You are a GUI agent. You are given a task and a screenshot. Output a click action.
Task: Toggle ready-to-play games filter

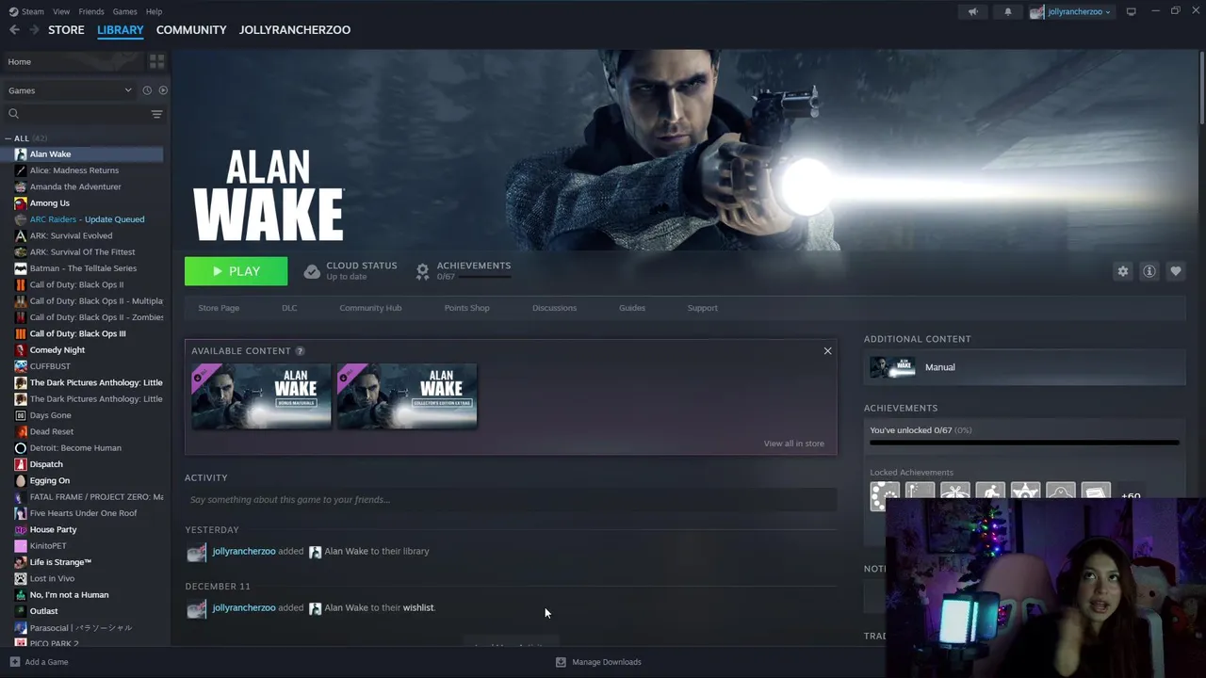[163, 90]
